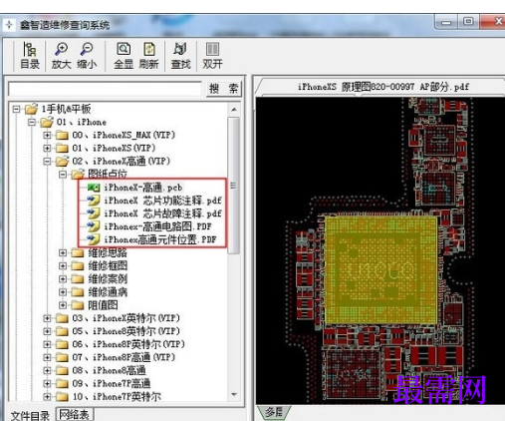The image size is (505, 421).
Task: Minimize the 鑫智造维修查询系统 window
Action: 446,22
